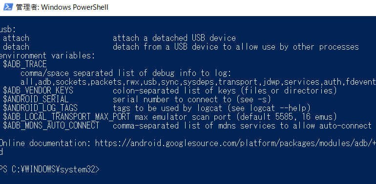Click the $ANDROID_LOG_TAGS variable text
Image resolution: width=376 pixels, height=184 pixels.
tap(40, 108)
